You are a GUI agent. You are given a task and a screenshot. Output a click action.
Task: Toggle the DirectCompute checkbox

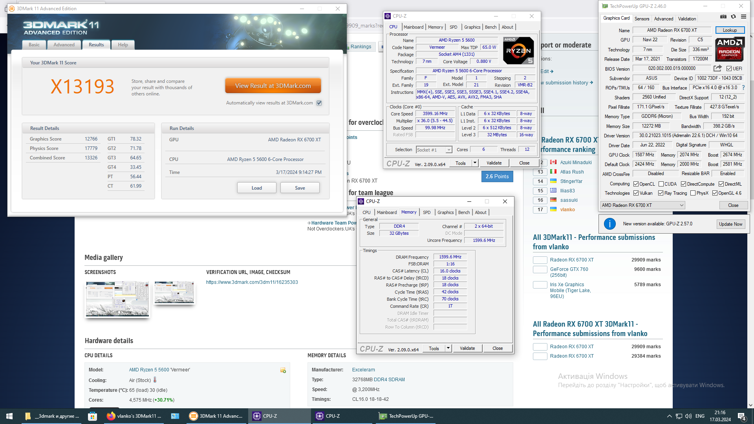pos(683,184)
